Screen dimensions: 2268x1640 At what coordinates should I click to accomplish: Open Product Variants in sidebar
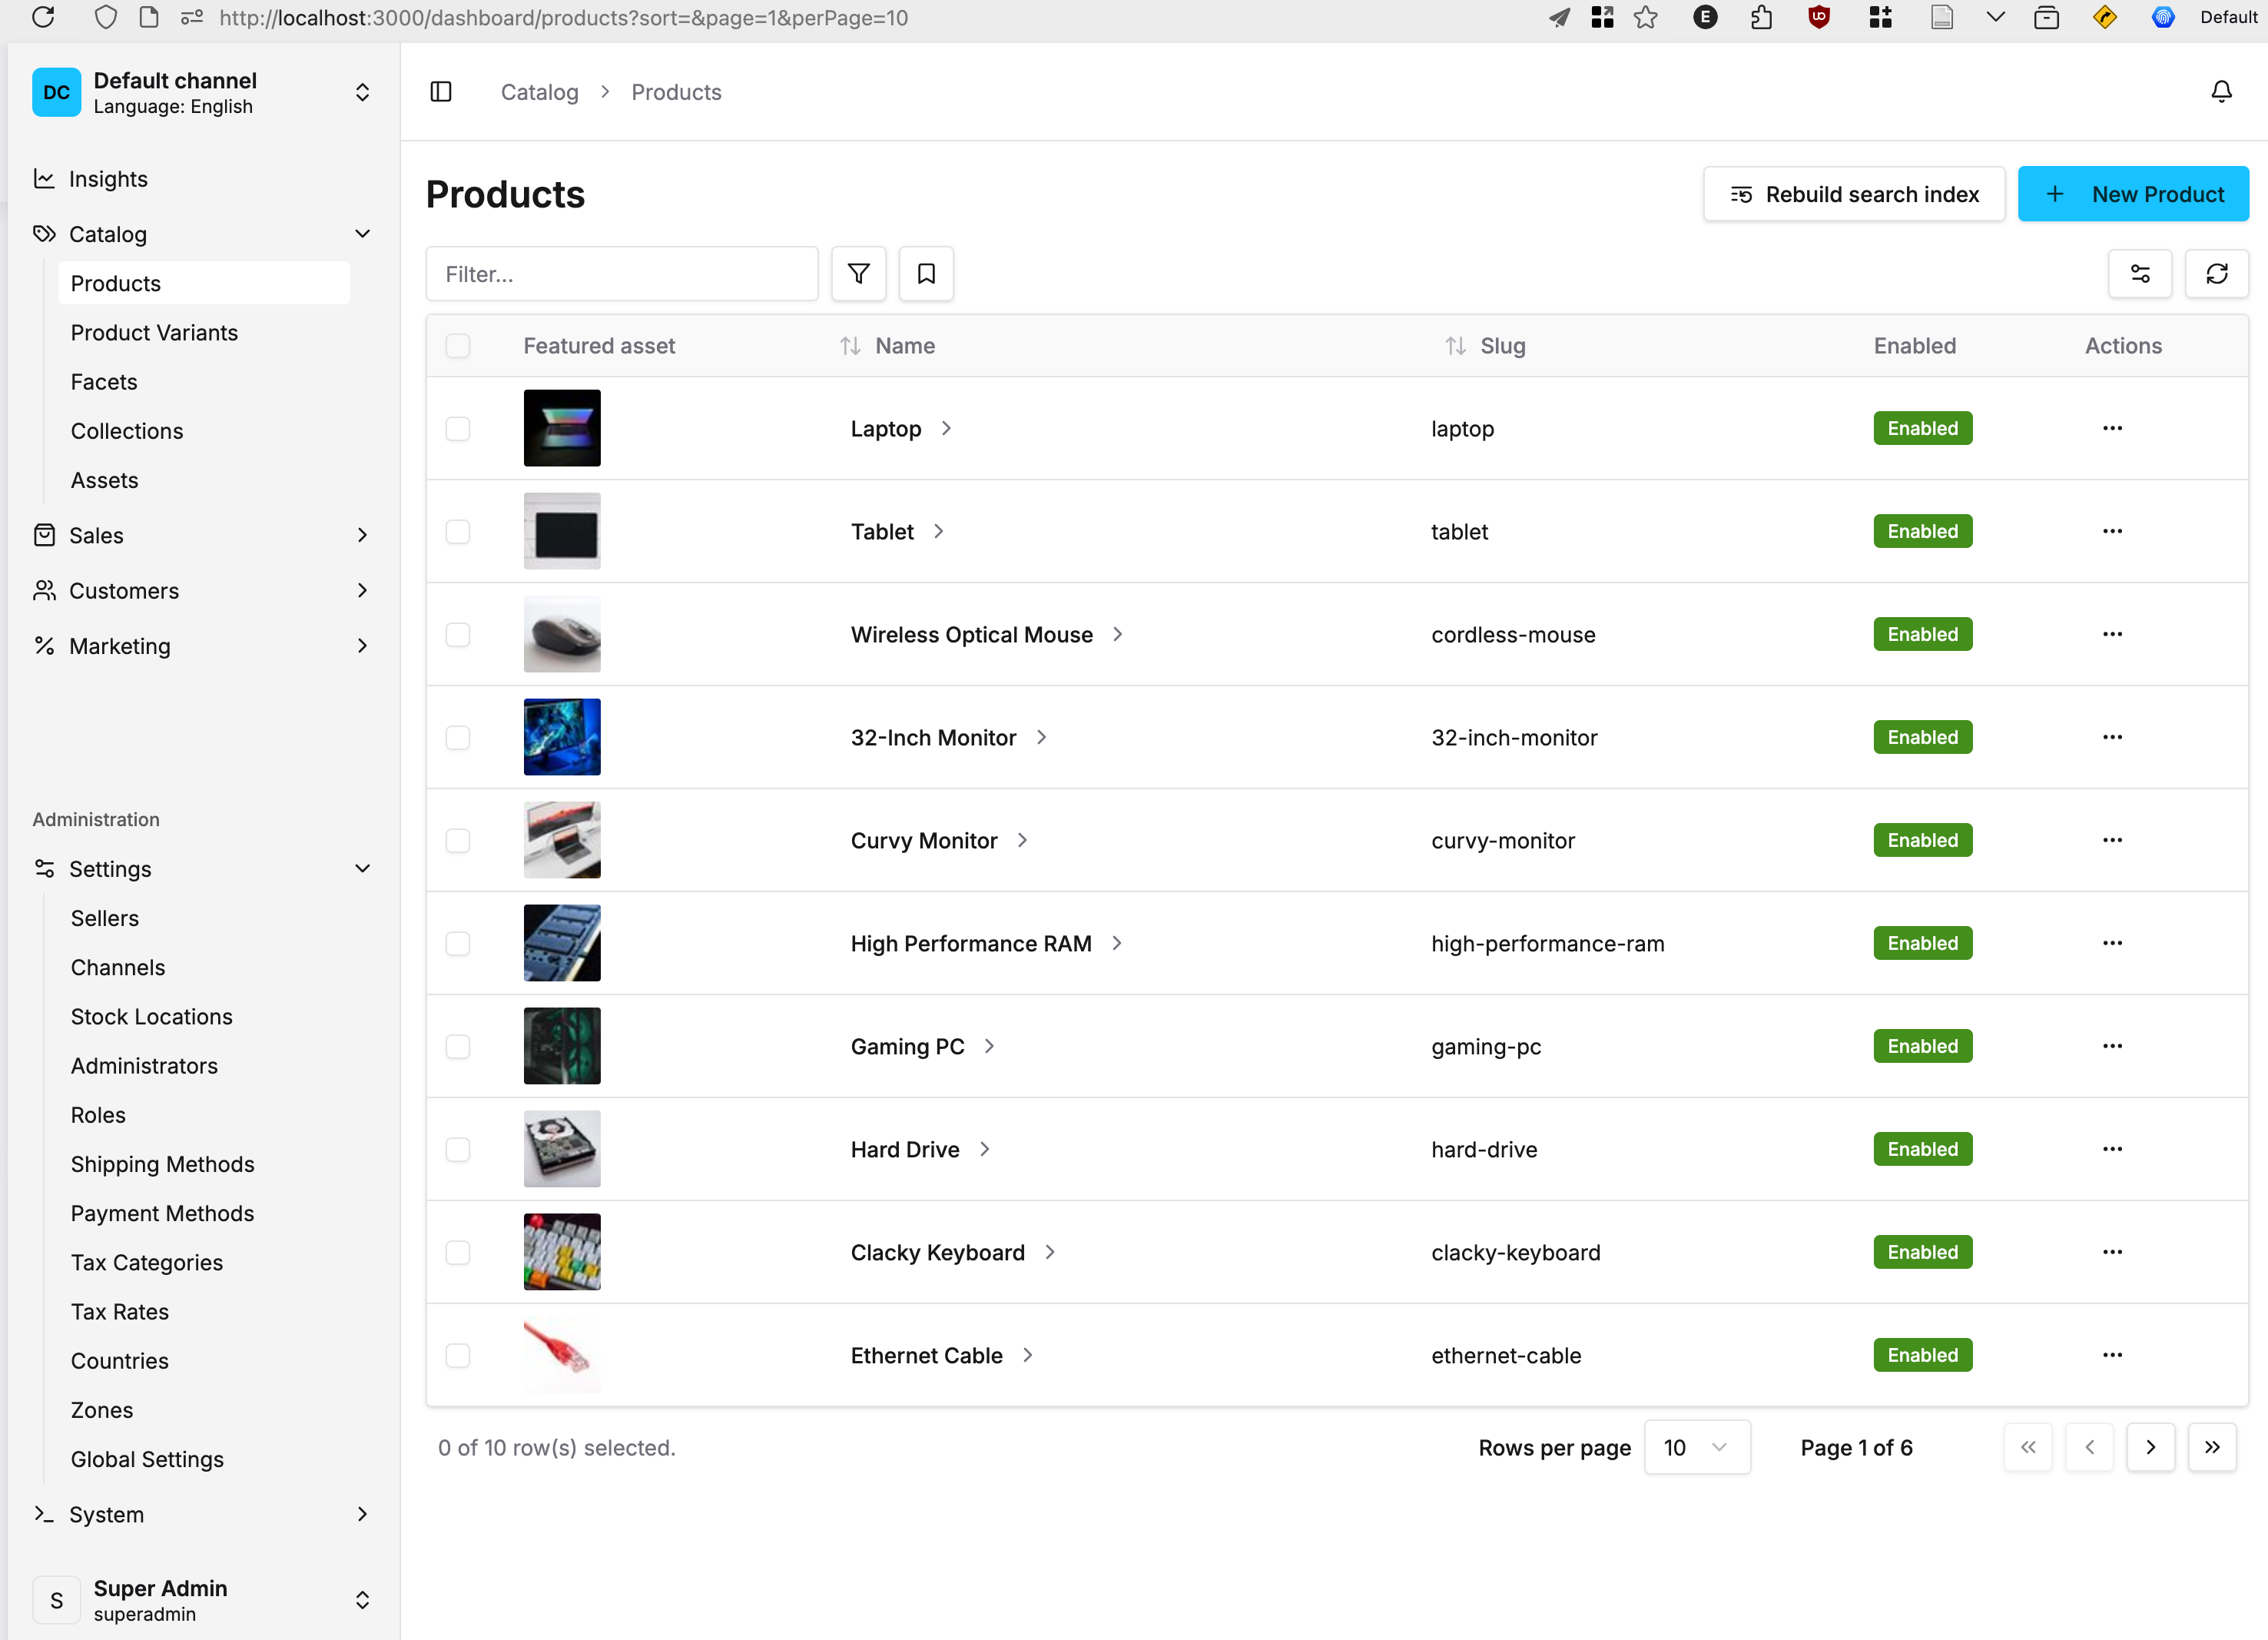coord(154,333)
